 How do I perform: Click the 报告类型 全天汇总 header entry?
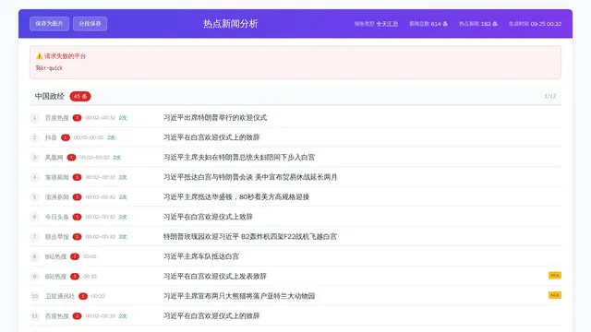pyautogui.click(x=376, y=24)
